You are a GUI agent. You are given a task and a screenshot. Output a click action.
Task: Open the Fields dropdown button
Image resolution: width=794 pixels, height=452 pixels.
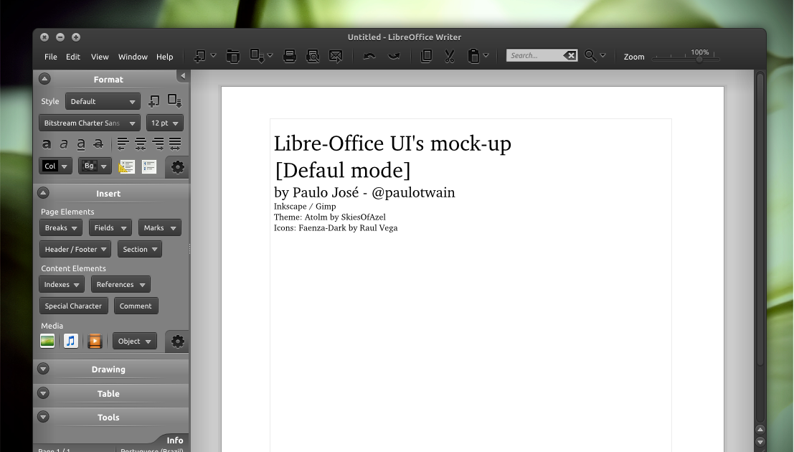pos(110,228)
